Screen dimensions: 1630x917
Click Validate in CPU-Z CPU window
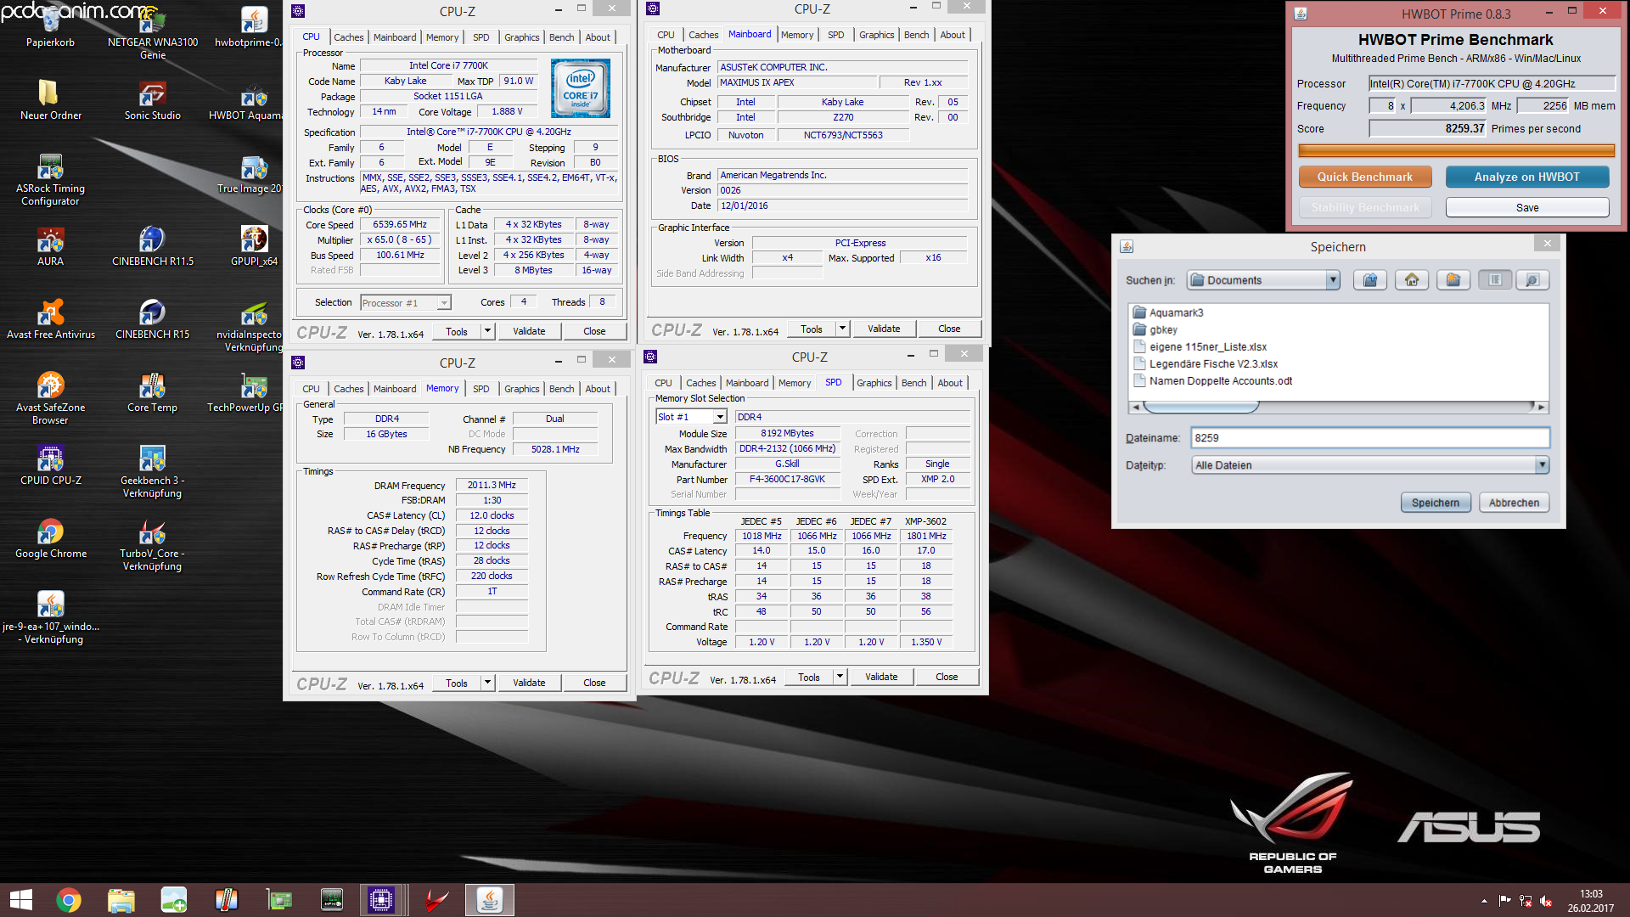[529, 331]
